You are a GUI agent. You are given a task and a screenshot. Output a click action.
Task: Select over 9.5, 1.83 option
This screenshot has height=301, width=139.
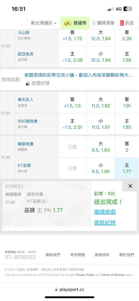[101, 147]
